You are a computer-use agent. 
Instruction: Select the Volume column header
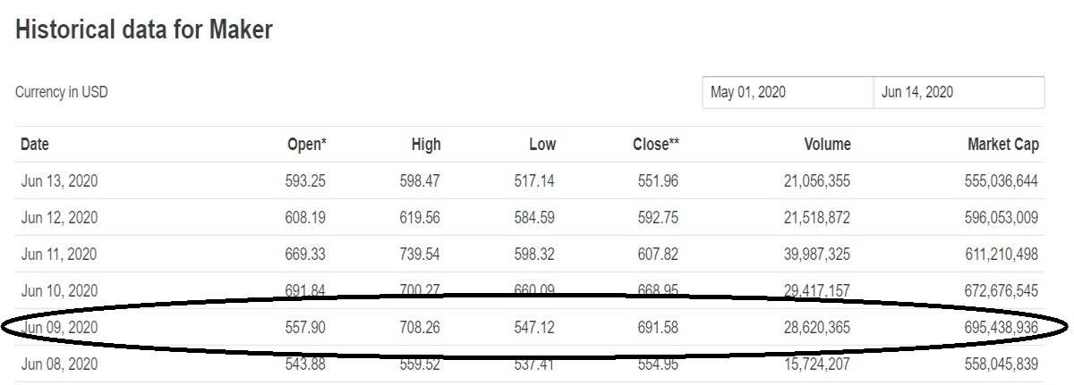pos(828,145)
